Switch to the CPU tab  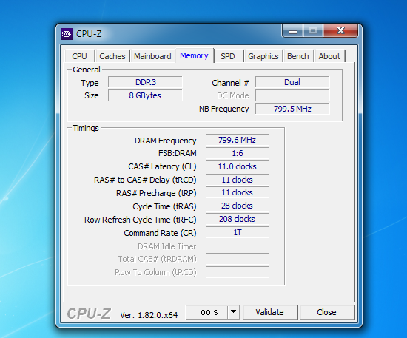coord(79,56)
